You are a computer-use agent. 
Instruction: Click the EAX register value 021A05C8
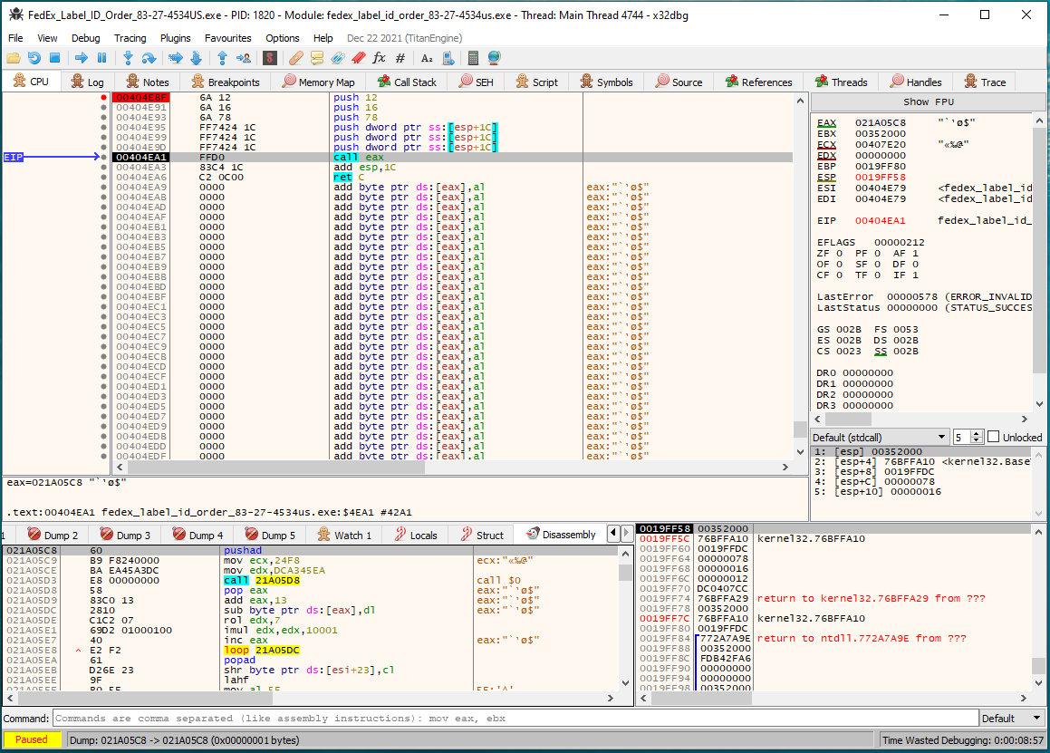tap(880, 122)
